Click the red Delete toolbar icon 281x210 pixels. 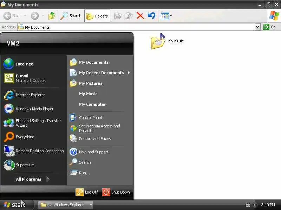tap(140, 16)
